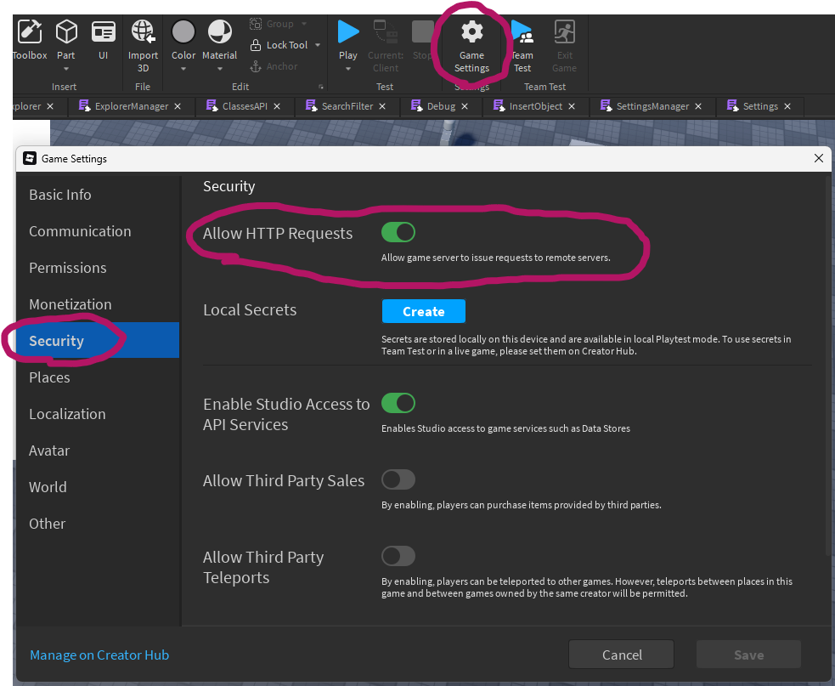Image resolution: width=835 pixels, height=686 pixels.
Task: Close the SearchFilter tab
Action: [x=382, y=106]
